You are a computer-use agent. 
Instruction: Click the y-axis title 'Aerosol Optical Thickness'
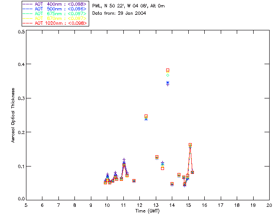click(x=13, y=115)
